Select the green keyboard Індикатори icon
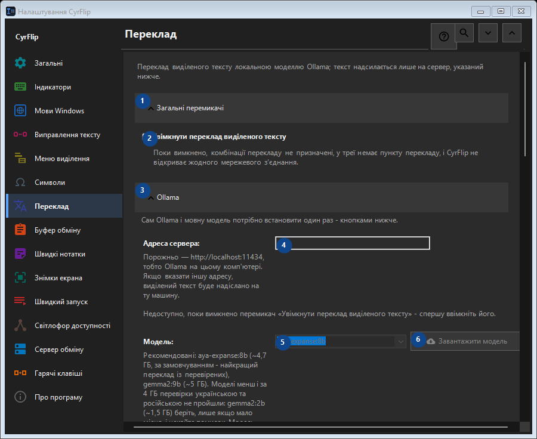Screen dimensions: 537x439 tap(20, 87)
